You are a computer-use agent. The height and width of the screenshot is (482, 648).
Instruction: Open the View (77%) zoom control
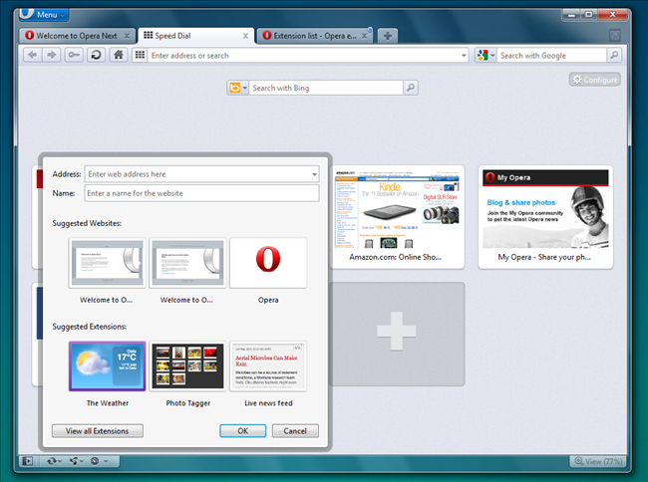(x=598, y=461)
